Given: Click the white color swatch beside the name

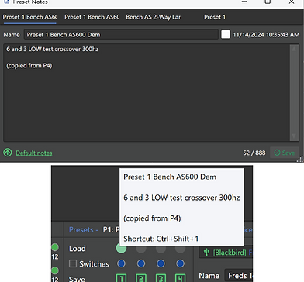Looking at the screenshot, I should tap(225, 34).
